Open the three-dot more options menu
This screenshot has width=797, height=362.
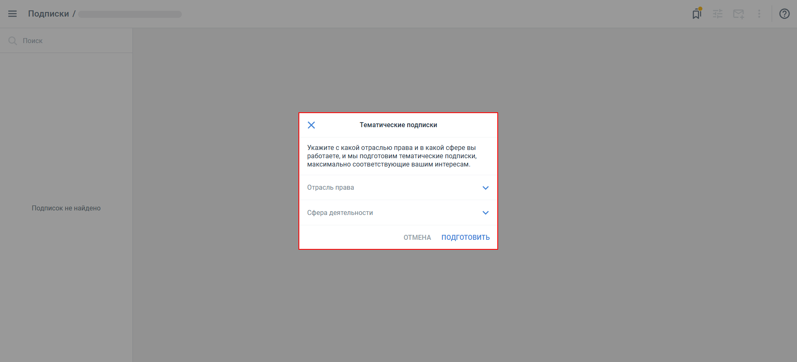(759, 14)
